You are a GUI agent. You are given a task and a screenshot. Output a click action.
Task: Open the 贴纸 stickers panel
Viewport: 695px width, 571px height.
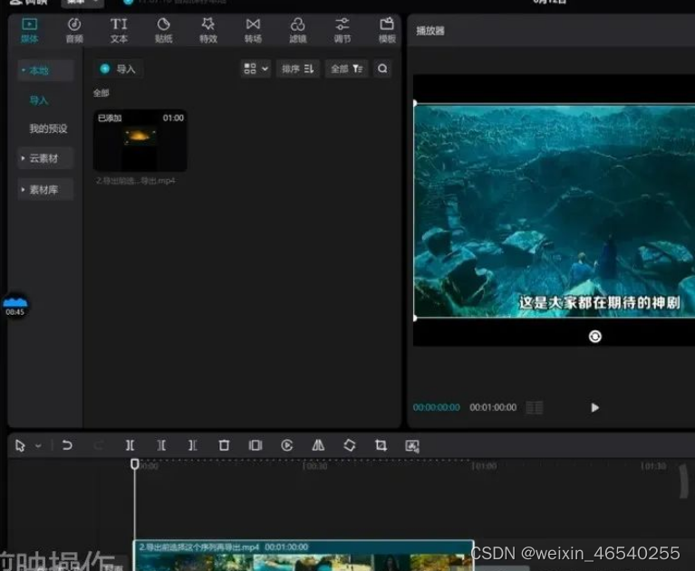pyautogui.click(x=163, y=30)
